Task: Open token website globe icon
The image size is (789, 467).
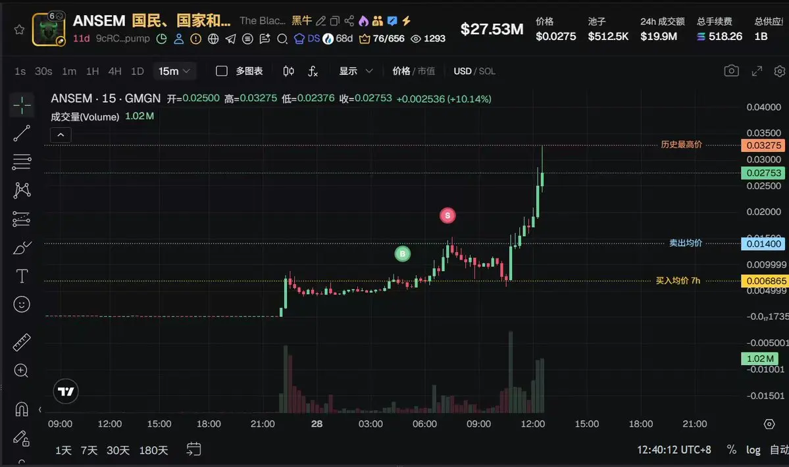Action: click(x=213, y=39)
